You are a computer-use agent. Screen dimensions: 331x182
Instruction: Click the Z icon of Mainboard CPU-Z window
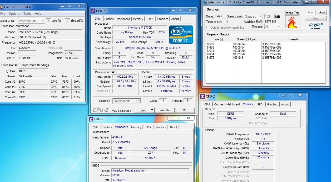pos(91,119)
